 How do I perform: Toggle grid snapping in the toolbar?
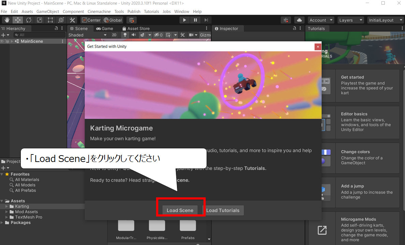[132, 20]
